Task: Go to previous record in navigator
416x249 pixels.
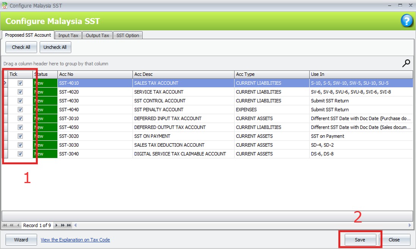Action: click(18, 225)
